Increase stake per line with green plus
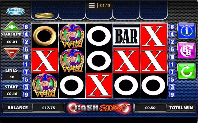 tap(12, 26)
